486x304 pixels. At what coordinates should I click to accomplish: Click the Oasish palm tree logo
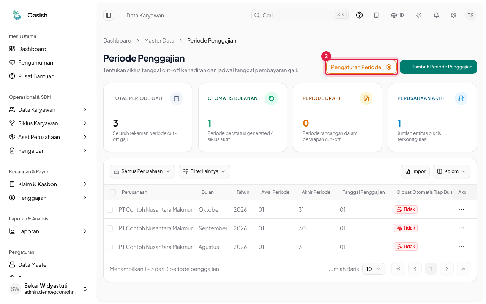[x=17, y=15]
